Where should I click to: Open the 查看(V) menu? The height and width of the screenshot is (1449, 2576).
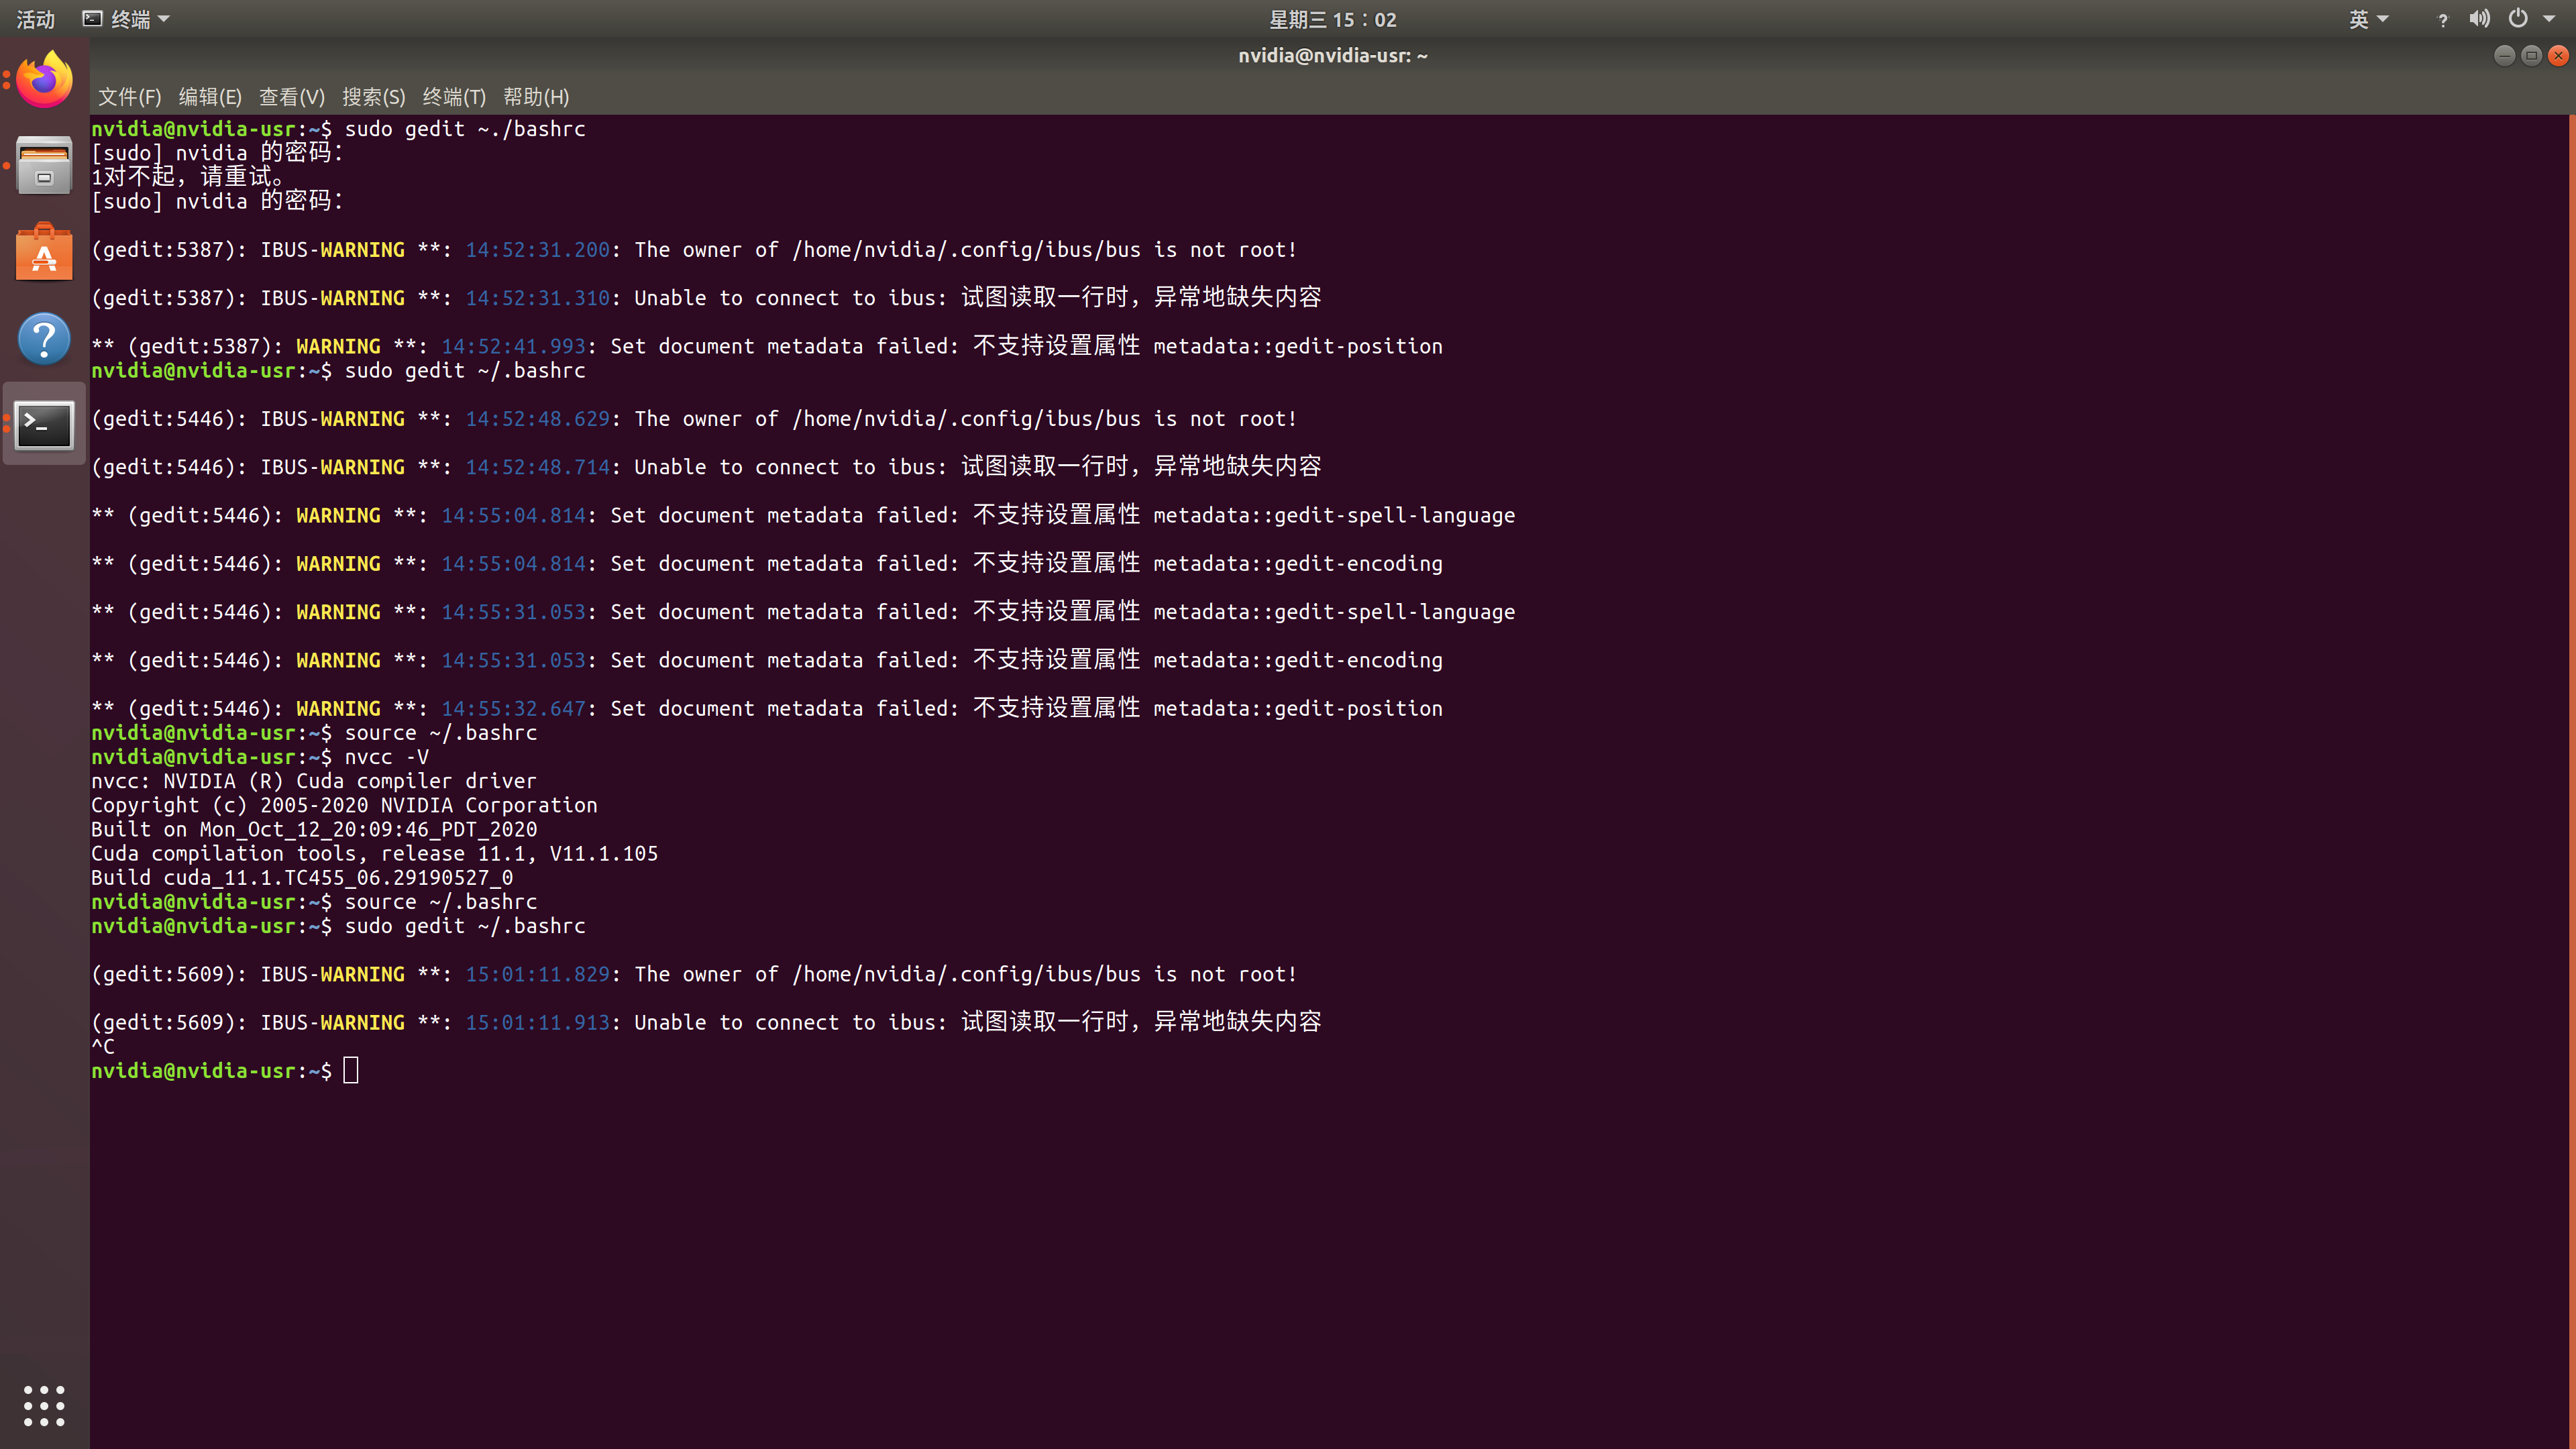tap(291, 97)
